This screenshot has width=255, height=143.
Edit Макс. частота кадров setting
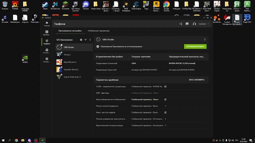coord(165,112)
